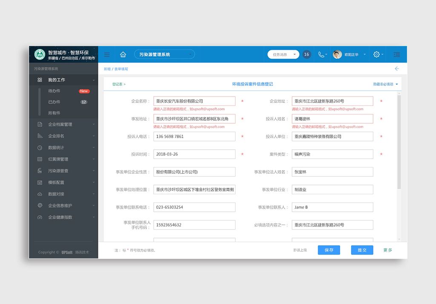Image resolution: width=436 pixels, height=304 pixels.
Task: Click the 12 count badge beside 已办件
Action: click(84, 102)
